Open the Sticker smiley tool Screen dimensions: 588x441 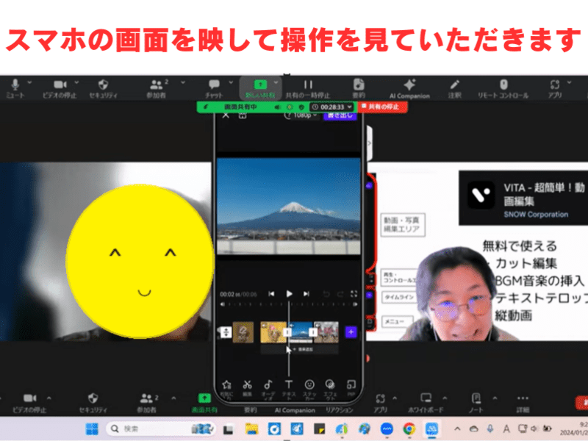pos(309,385)
